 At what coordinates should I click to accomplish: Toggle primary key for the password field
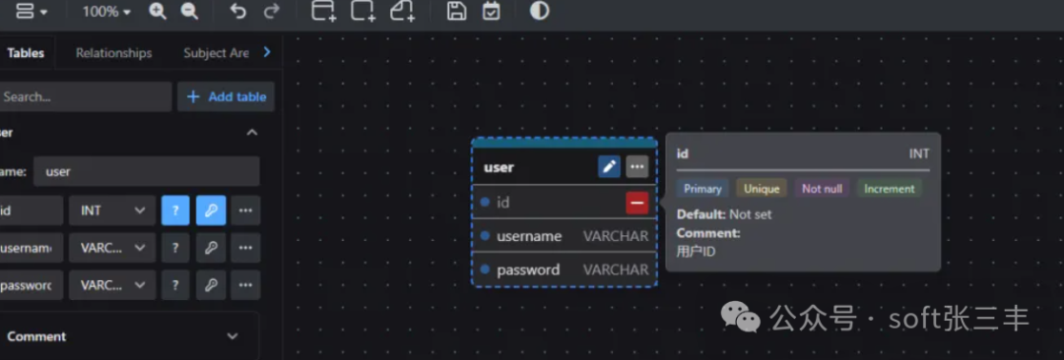(211, 285)
